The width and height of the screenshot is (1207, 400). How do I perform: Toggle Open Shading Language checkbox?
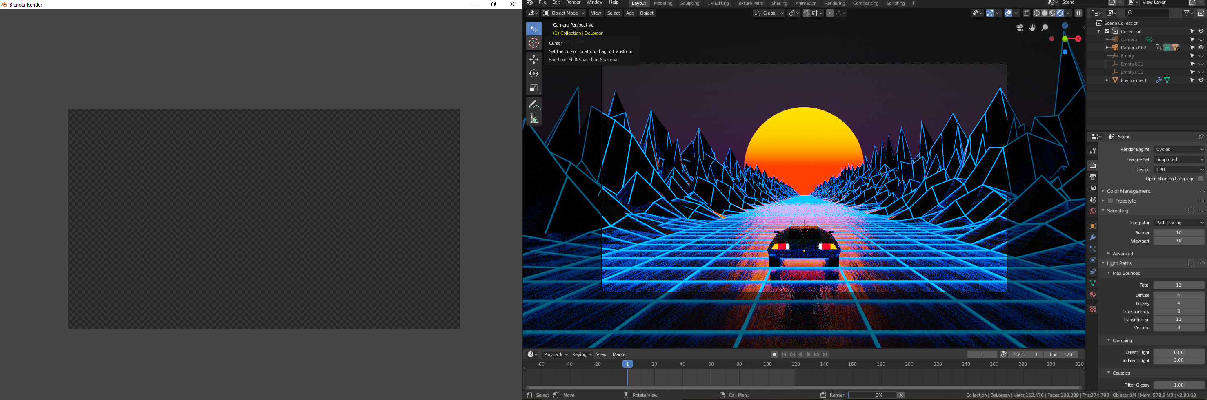coord(1200,178)
